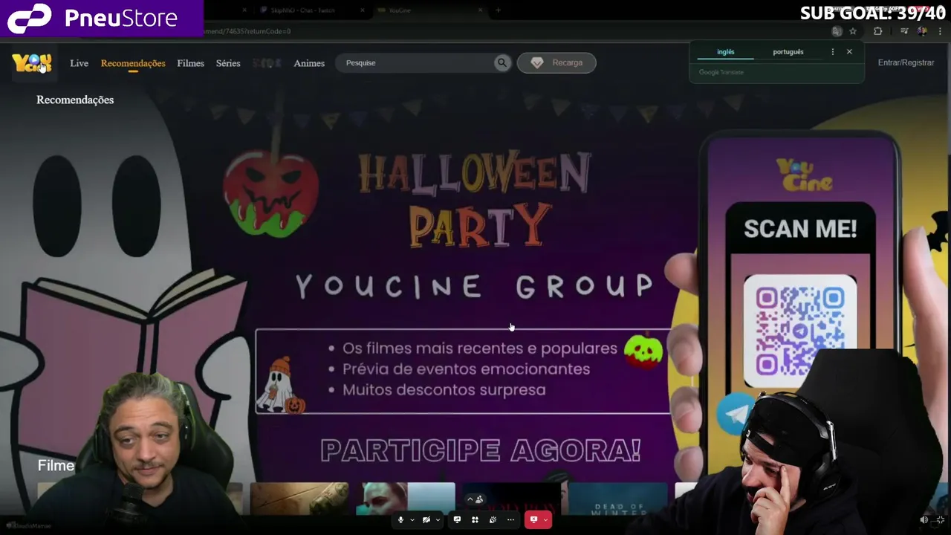This screenshot has height=535, width=951.
Task: Expand camera options arrow
Action: (x=437, y=520)
